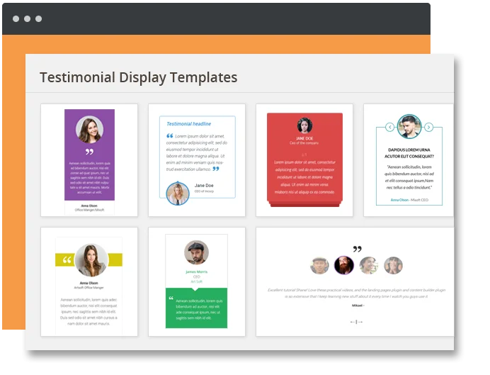This screenshot has width=490, height=375.
Task: Click the fourth avatar in the carousel
Action: pyautogui.click(x=393, y=266)
